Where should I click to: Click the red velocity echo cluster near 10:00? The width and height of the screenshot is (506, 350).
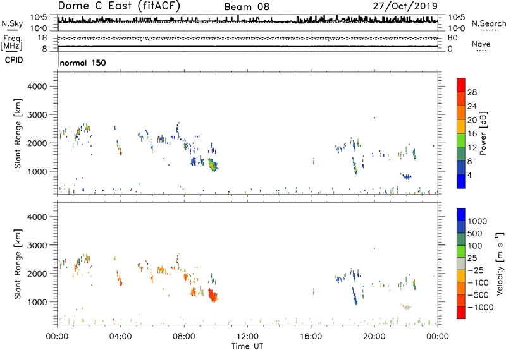click(213, 295)
